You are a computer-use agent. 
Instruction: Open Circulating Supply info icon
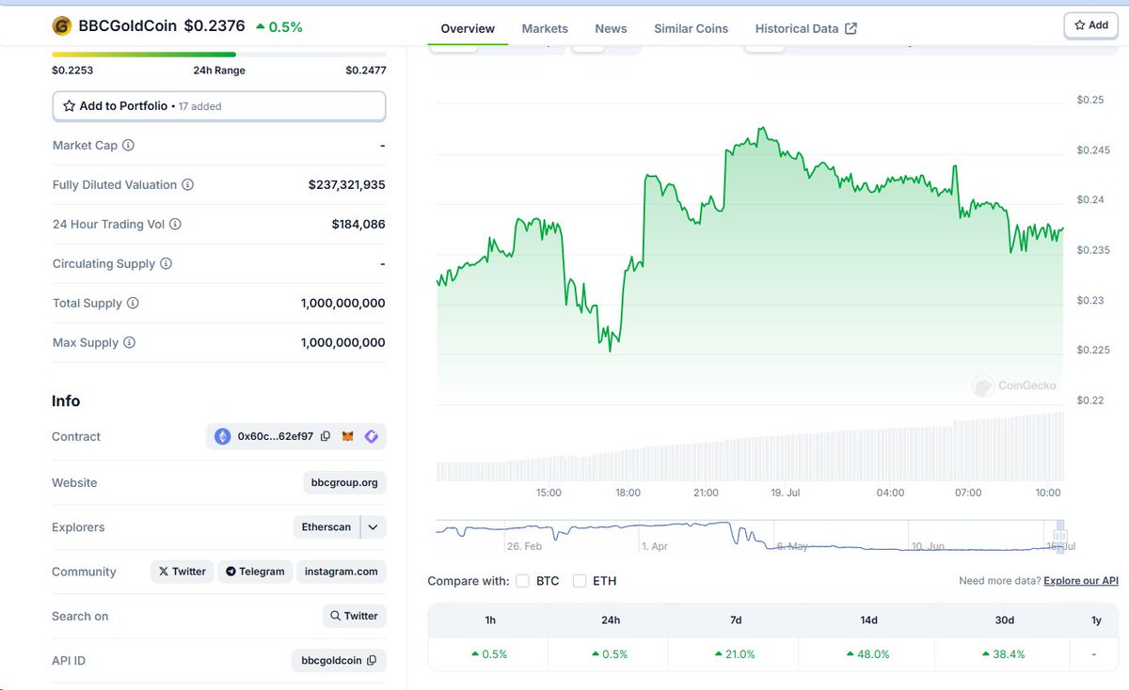pyautogui.click(x=166, y=264)
